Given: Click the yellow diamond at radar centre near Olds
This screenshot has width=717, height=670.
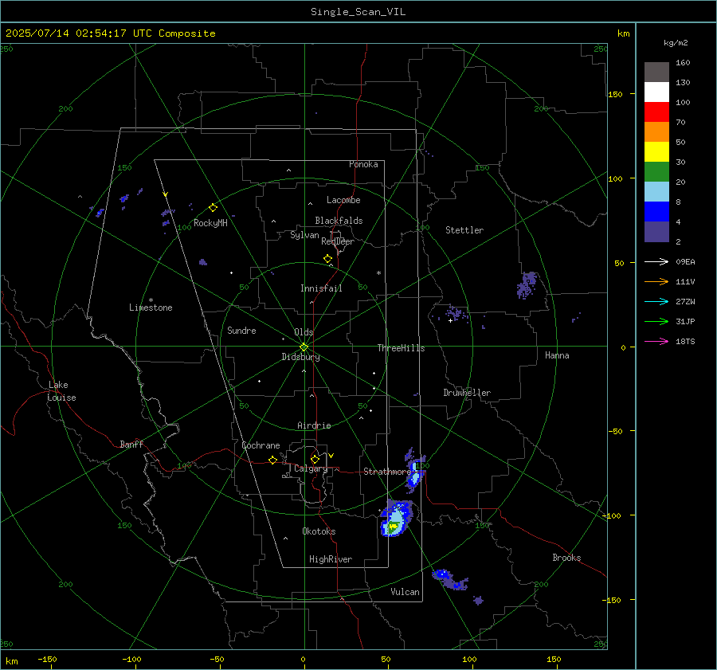Looking at the screenshot, I should 304,347.
